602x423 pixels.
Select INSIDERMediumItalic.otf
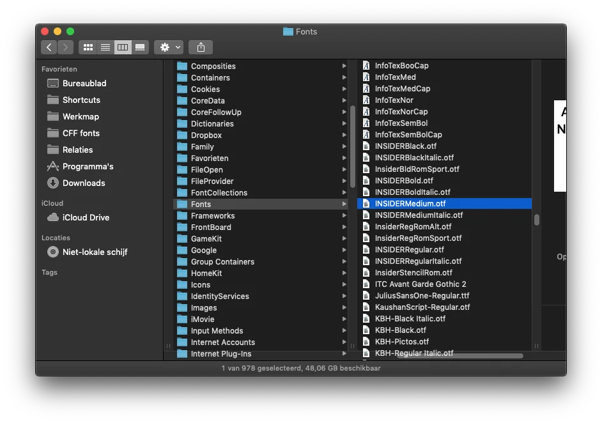(445, 215)
